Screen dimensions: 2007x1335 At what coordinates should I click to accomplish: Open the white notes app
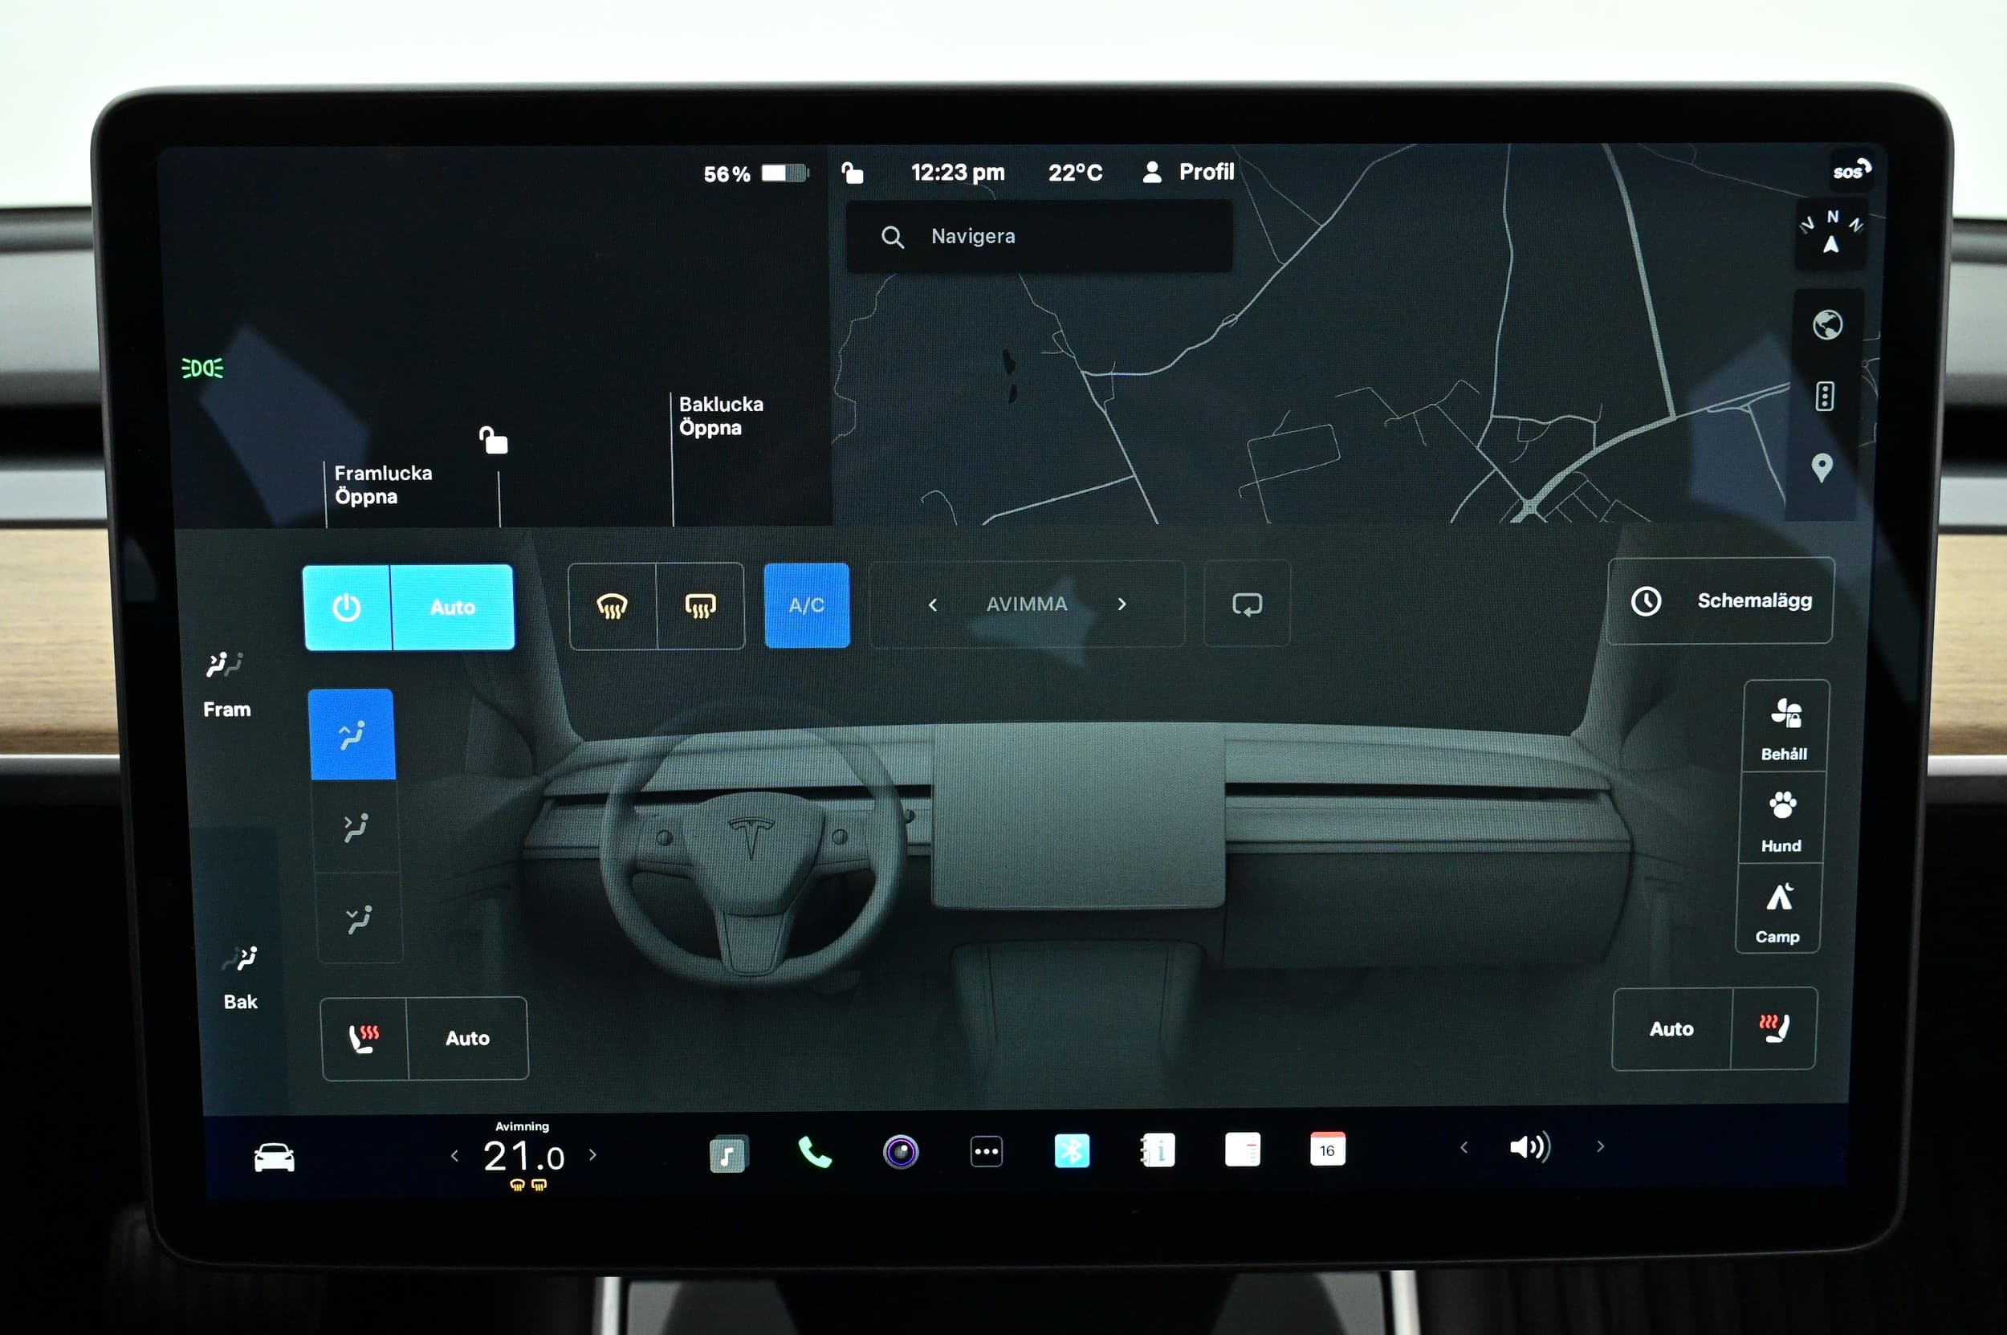point(1243,1150)
